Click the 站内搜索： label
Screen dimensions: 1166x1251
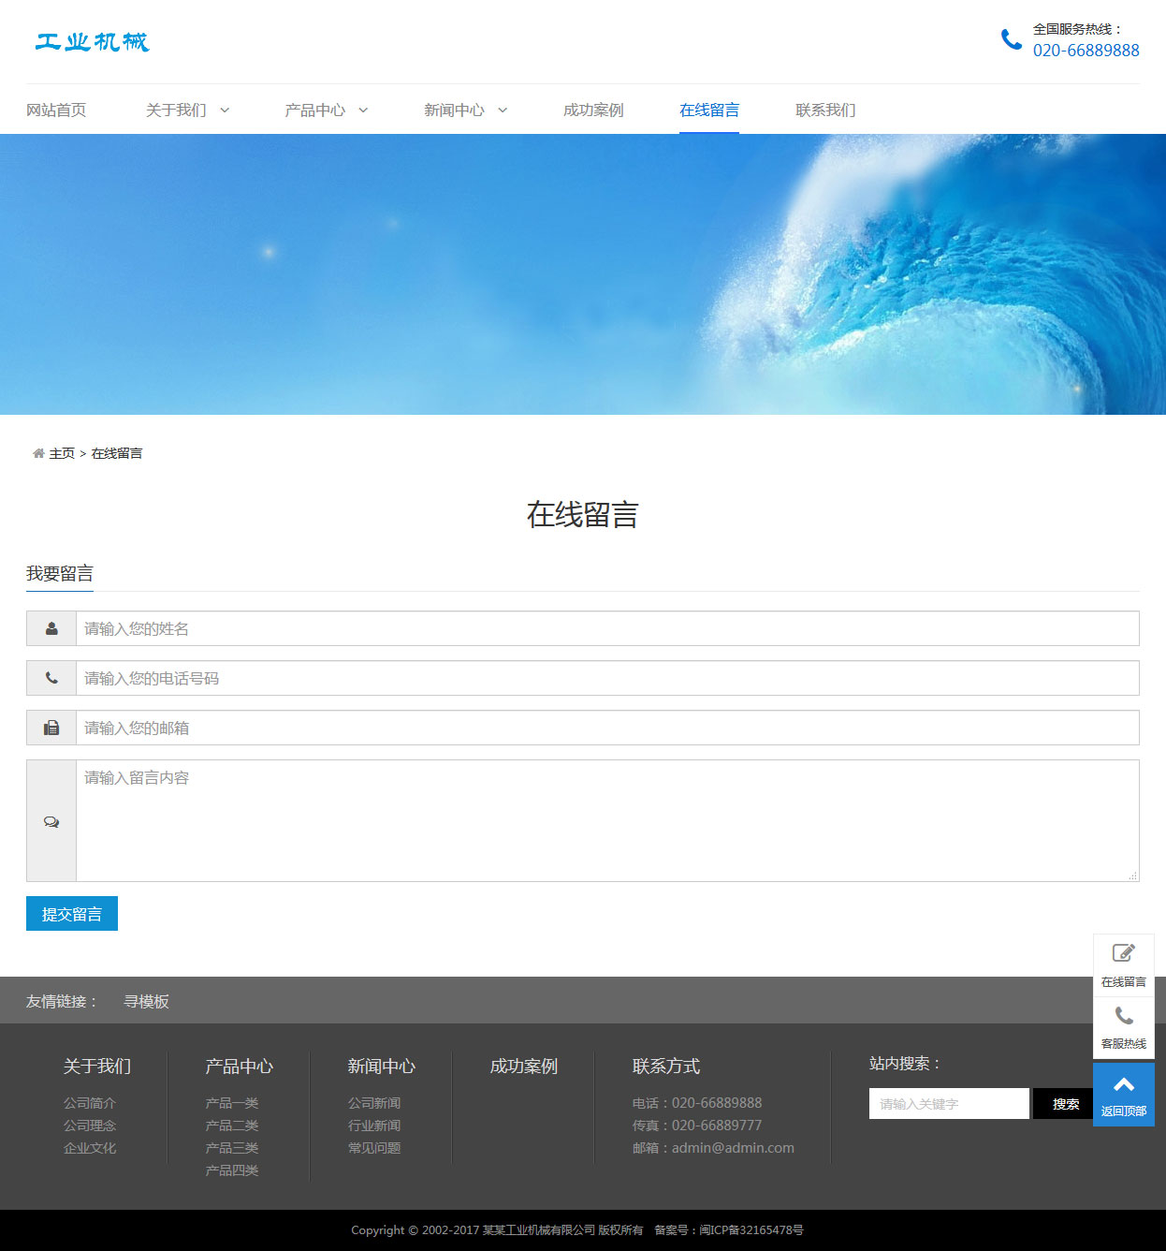pyautogui.click(x=905, y=1064)
